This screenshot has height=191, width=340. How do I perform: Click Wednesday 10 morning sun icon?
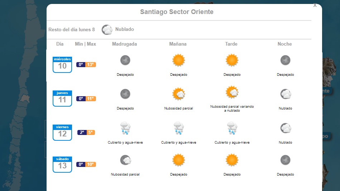click(x=178, y=60)
